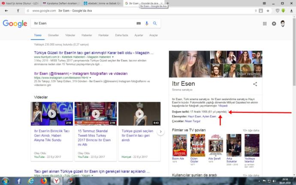The width and height of the screenshot is (296, 185).
Task: Open the Ayarlar settings menu
Action: click(139, 35)
